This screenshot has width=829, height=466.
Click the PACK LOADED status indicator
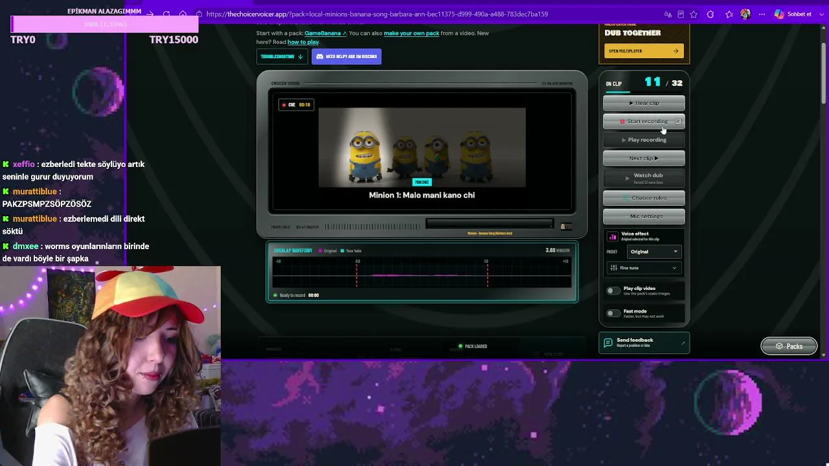(473, 346)
